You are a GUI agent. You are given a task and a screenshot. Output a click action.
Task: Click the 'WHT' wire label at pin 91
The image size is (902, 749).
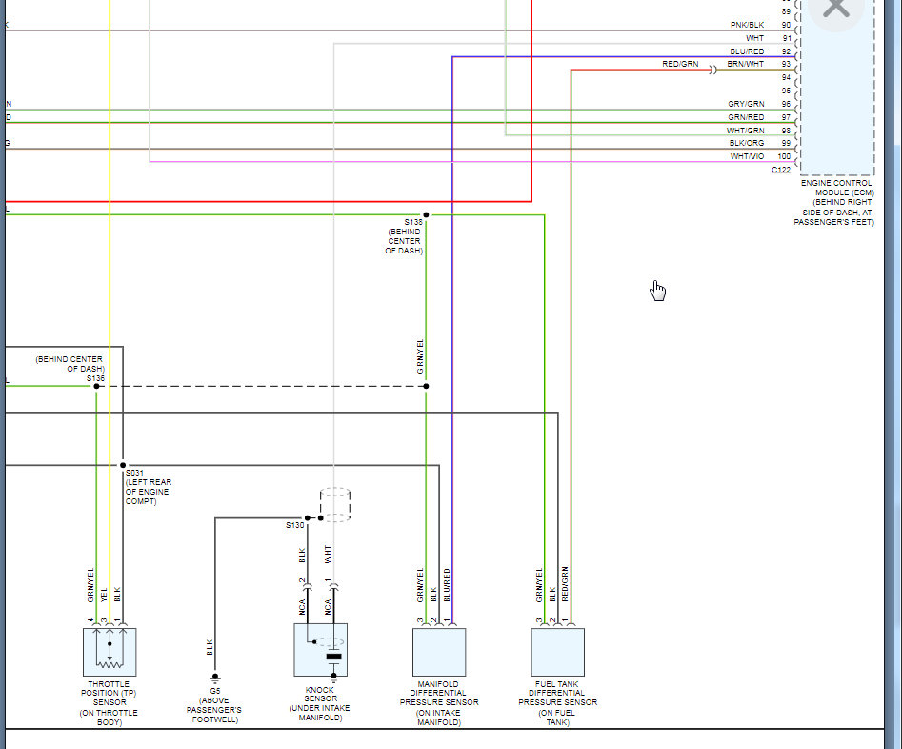(x=754, y=38)
